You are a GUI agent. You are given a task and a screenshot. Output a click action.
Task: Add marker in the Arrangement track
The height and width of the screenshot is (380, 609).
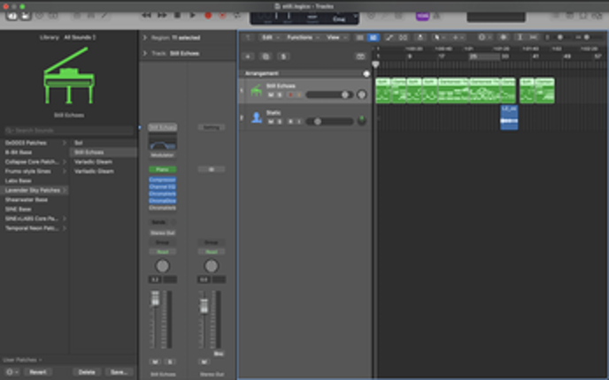click(x=366, y=73)
